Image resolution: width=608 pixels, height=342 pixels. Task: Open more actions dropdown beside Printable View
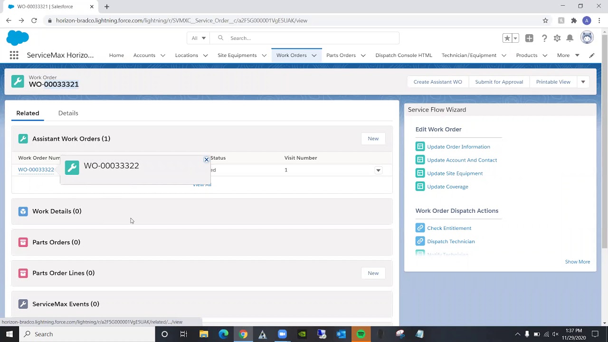[x=583, y=82]
